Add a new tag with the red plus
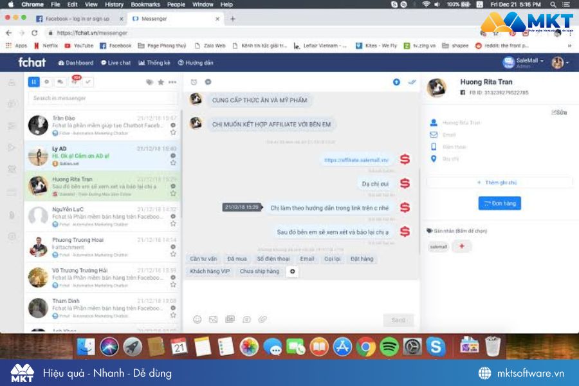 (461, 246)
